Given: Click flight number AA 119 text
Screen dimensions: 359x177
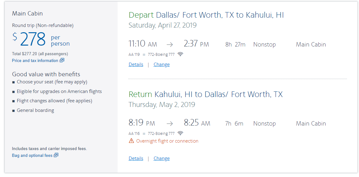Looking at the screenshot, I should (x=134, y=55).
